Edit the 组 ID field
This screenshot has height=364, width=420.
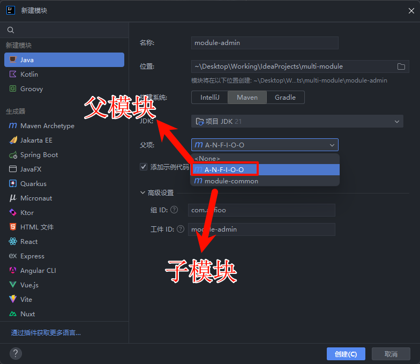point(261,210)
